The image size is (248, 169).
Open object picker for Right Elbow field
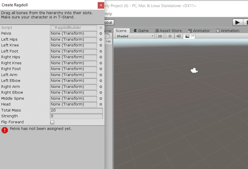click(101, 93)
